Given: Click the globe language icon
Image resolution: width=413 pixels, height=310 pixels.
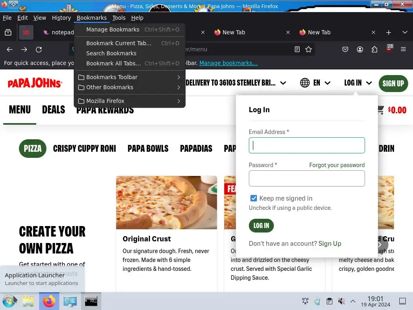Looking at the screenshot, I should pos(305,83).
